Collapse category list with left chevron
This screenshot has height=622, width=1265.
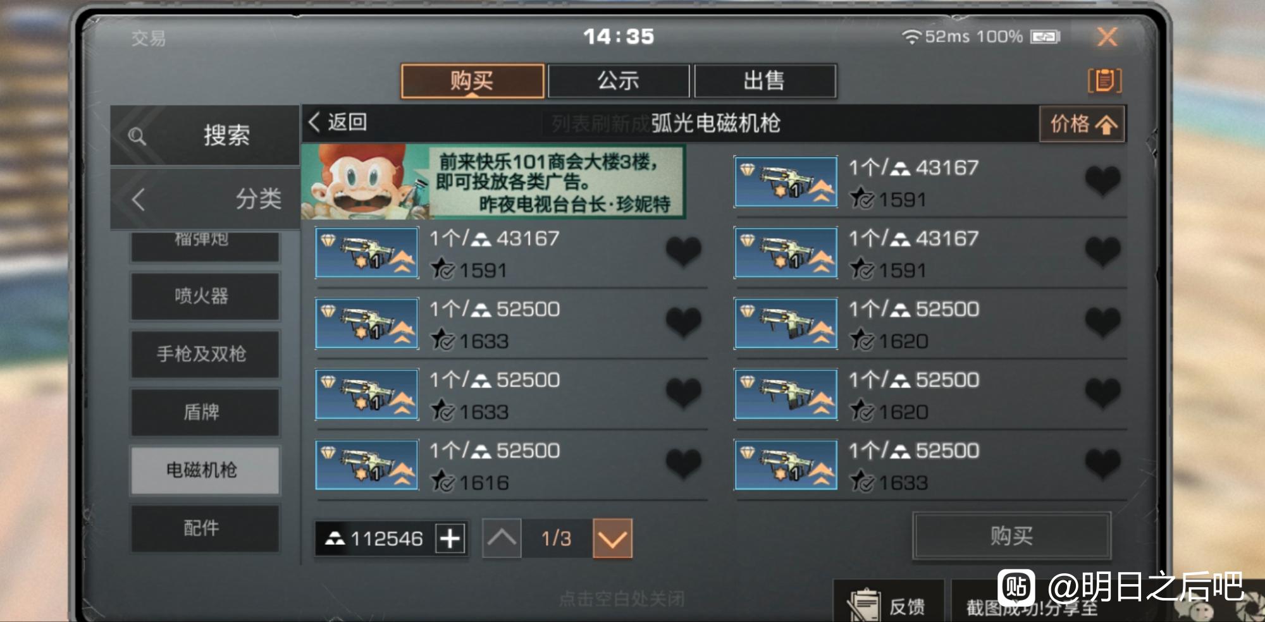pos(139,199)
